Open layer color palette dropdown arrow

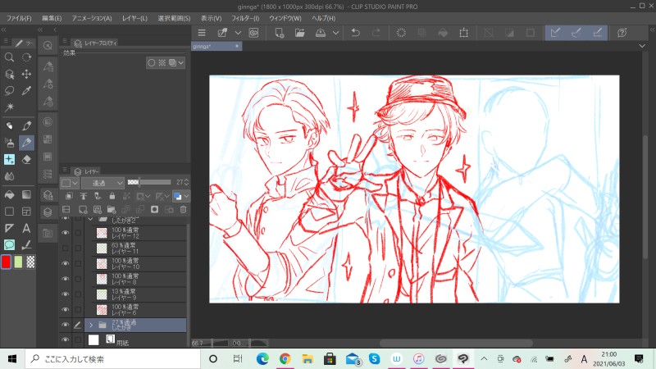tap(187, 197)
